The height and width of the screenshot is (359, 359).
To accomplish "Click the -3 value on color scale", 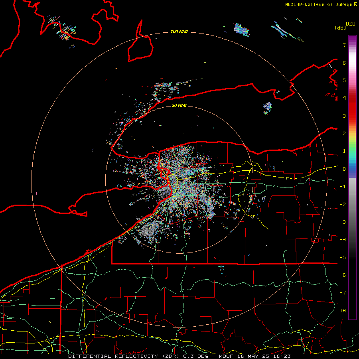I will coord(343,222).
